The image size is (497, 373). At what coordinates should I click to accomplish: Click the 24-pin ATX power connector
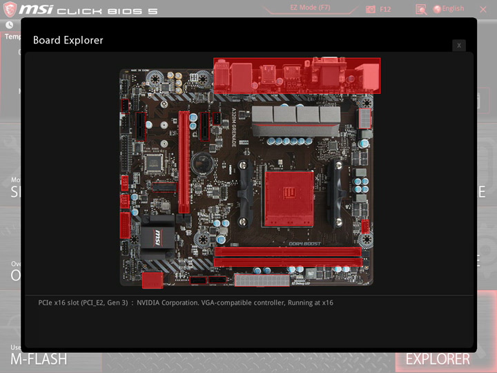pos(262,280)
